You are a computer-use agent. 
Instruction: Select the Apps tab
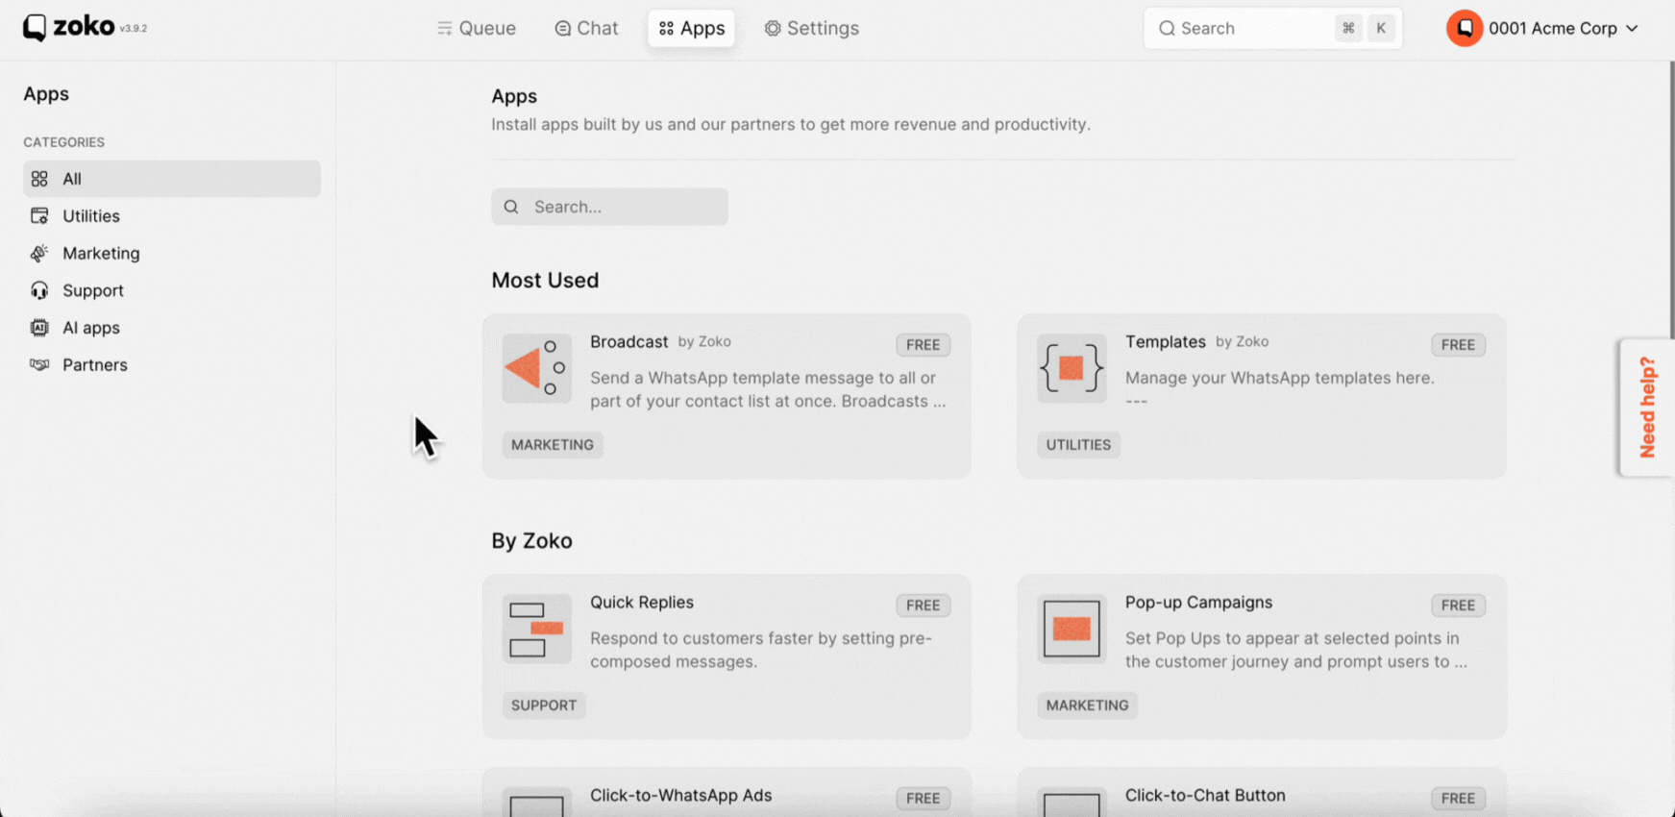pos(692,29)
